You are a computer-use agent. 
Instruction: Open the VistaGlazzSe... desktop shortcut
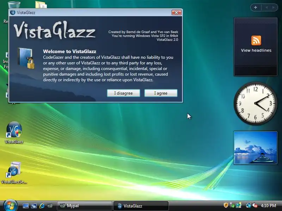pos(14,173)
